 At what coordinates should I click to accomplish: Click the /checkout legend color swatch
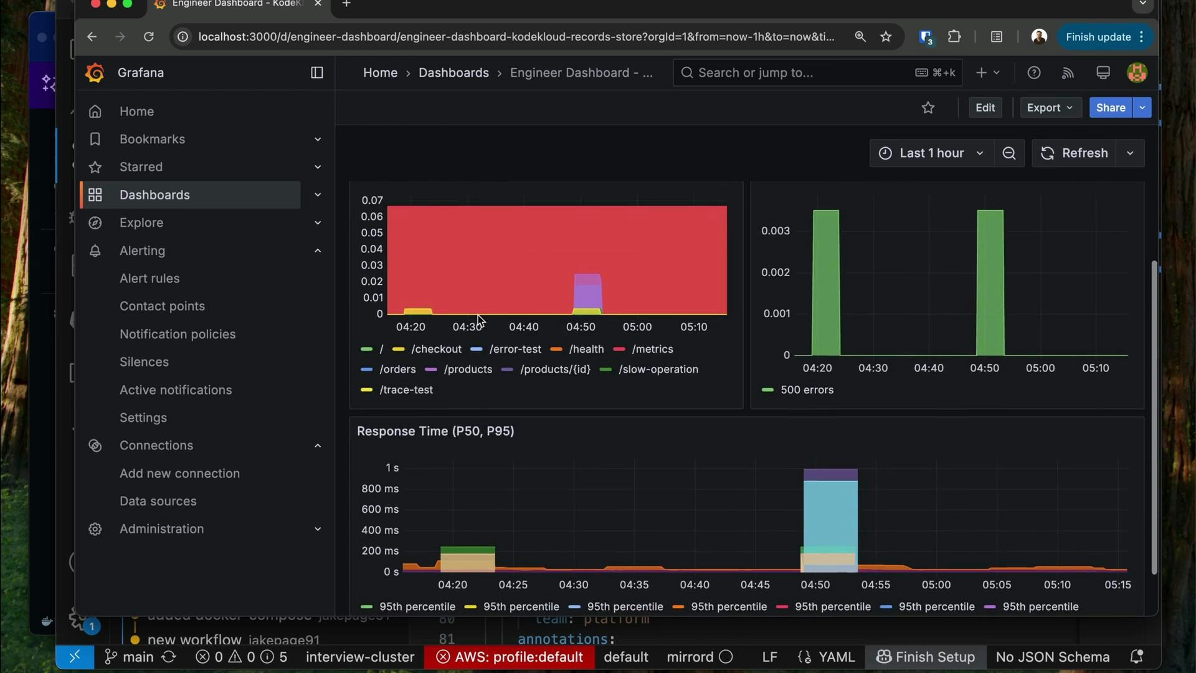coord(400,350)
